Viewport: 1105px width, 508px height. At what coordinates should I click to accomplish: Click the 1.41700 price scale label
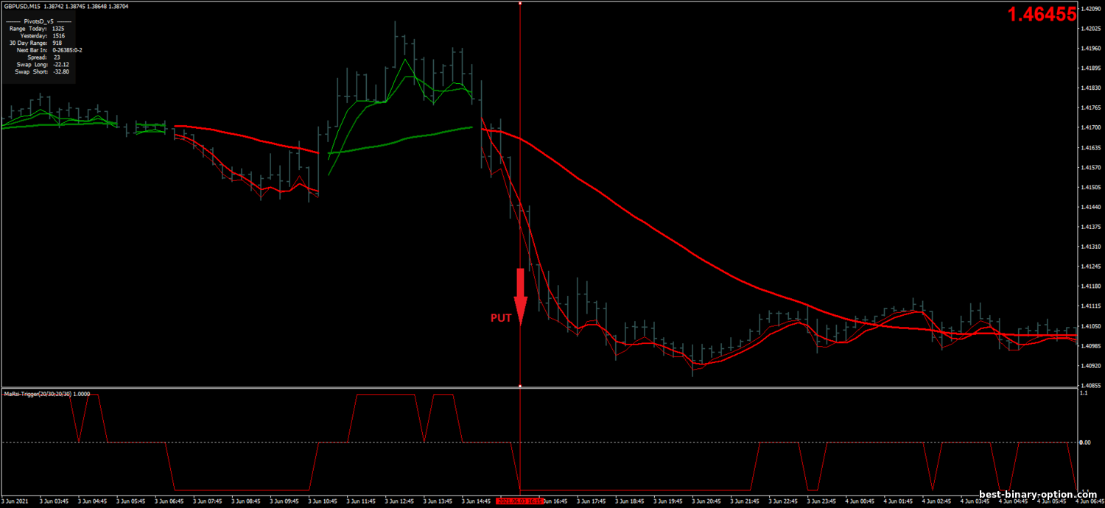[1090, 127]
